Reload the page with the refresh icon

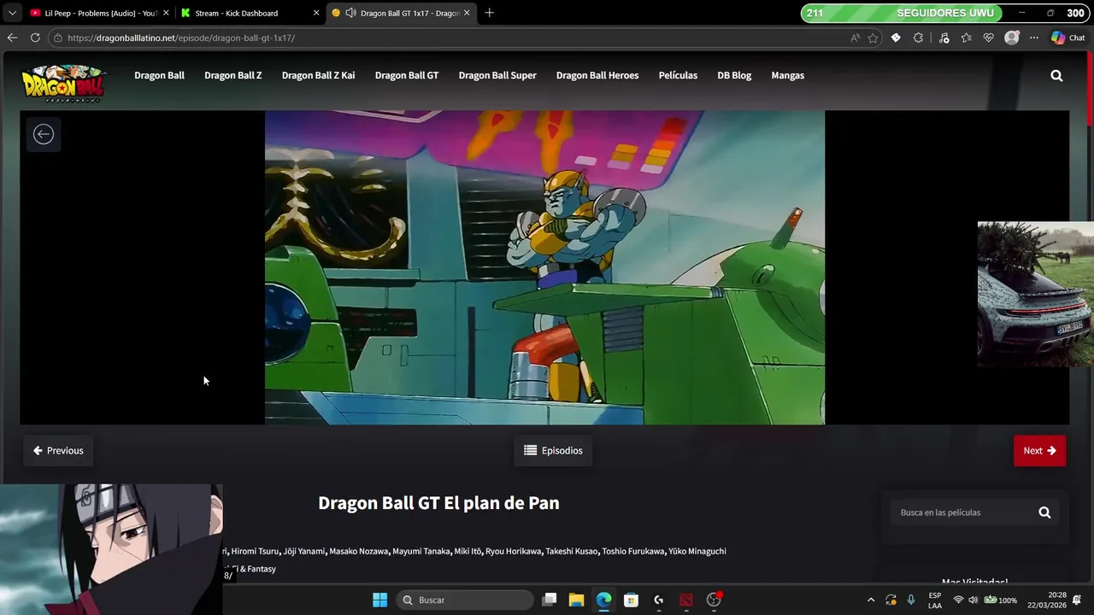[35, 38]
